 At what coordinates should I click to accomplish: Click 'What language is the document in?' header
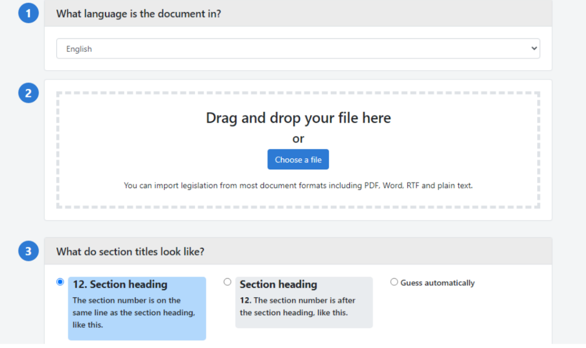pos(138,14)
